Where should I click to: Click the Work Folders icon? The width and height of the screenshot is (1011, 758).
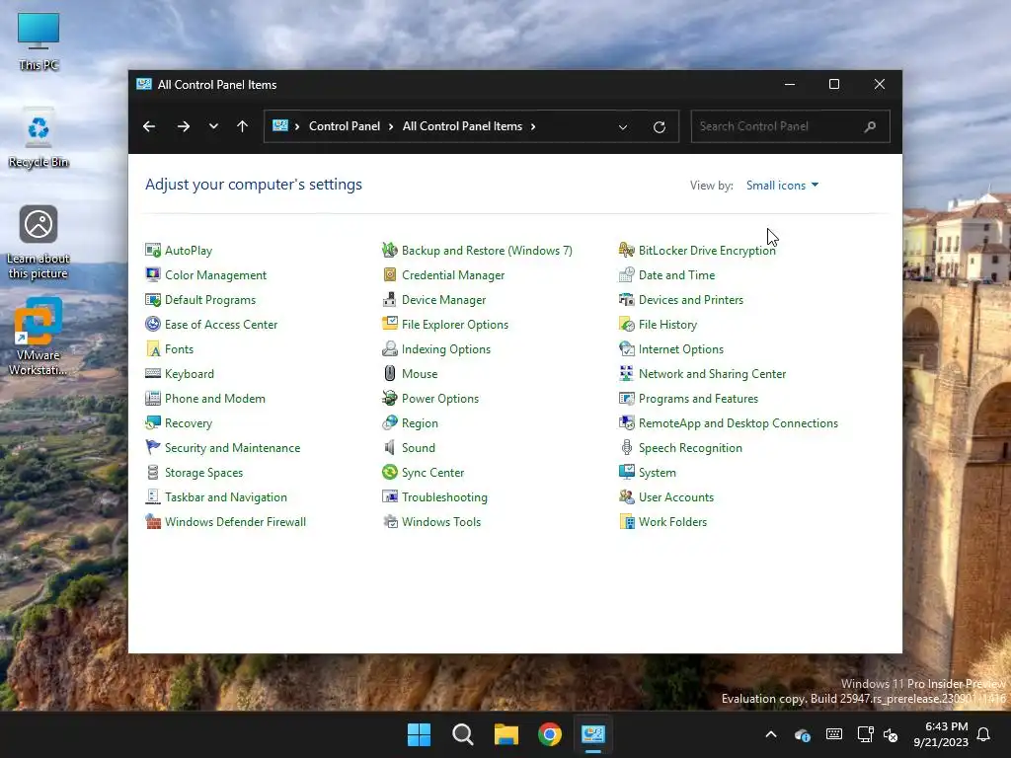tap(627, 521)
